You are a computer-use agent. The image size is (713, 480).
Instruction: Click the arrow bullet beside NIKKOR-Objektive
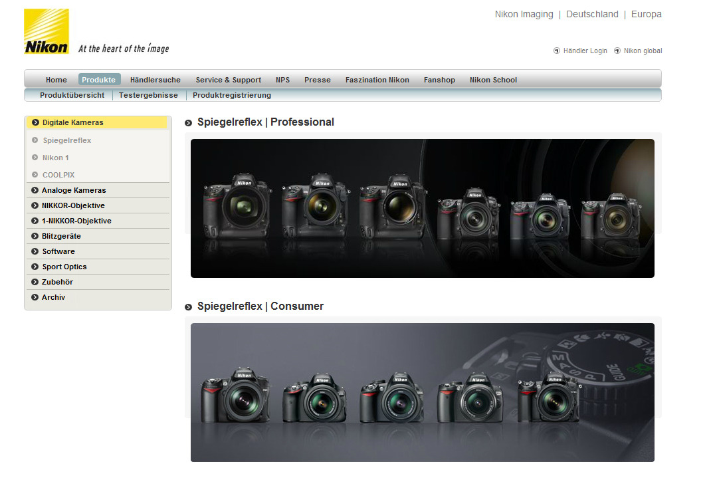pos(35,205)
